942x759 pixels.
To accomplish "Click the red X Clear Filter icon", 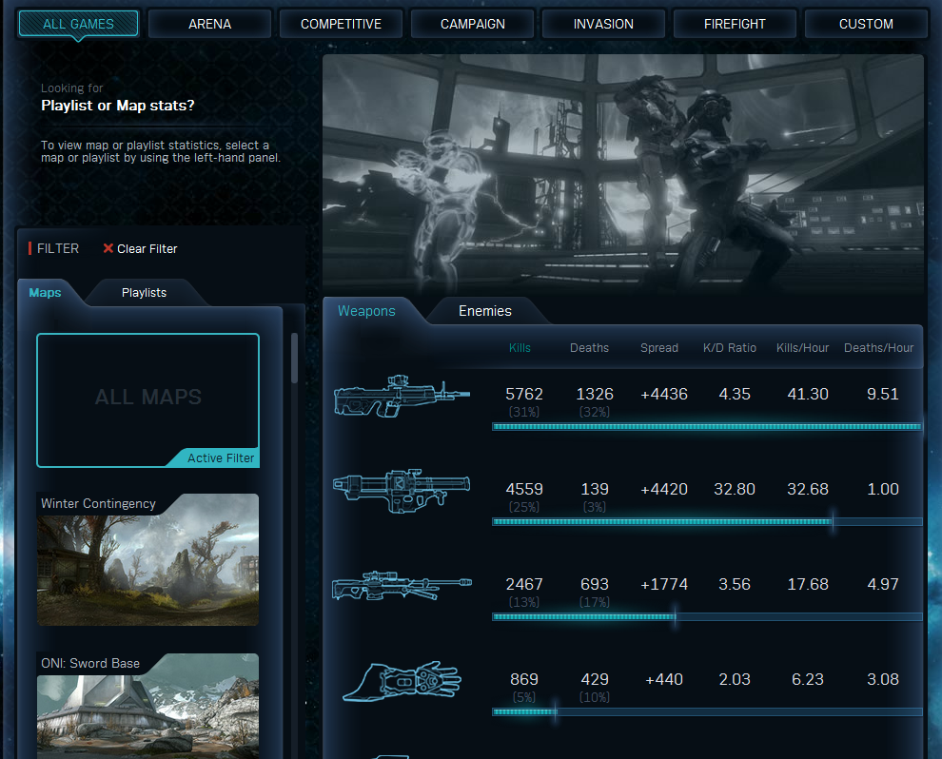I will click(x=108, y=248).
